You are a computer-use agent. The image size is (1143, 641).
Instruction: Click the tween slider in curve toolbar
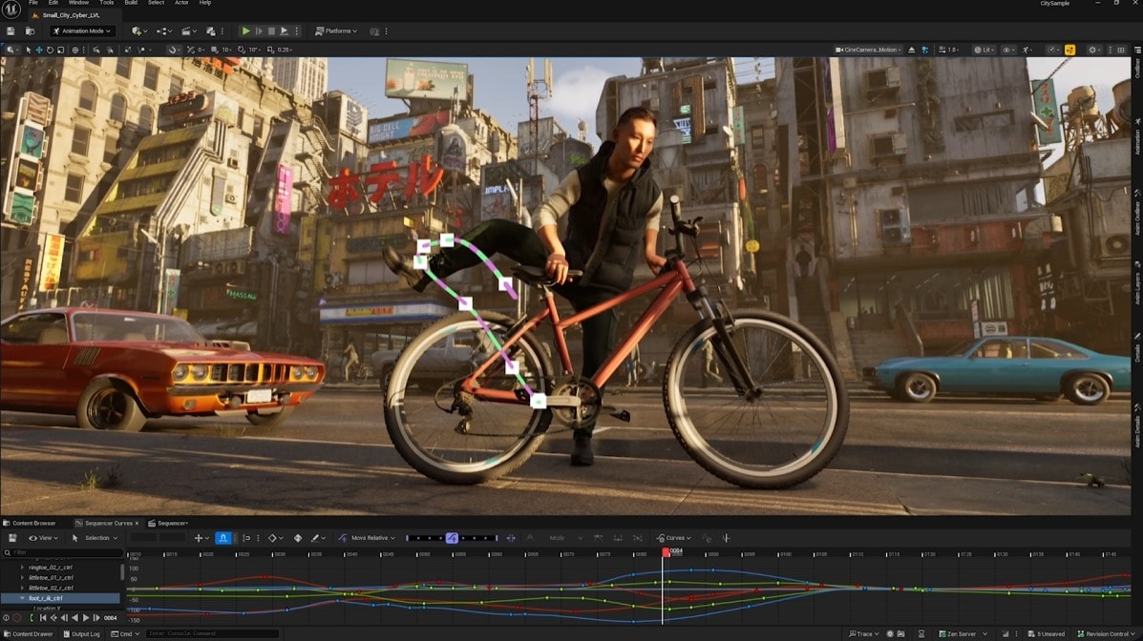coord(452,538)
